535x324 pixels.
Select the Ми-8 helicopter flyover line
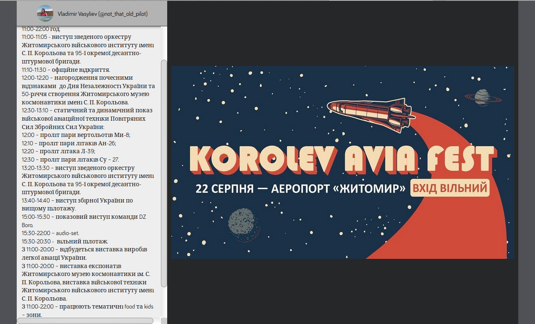point(76,135)
